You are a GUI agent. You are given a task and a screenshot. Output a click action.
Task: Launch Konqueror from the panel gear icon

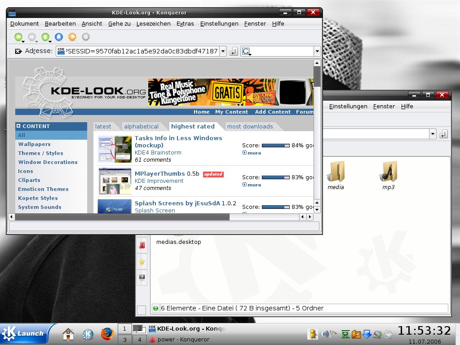(88, 334)
